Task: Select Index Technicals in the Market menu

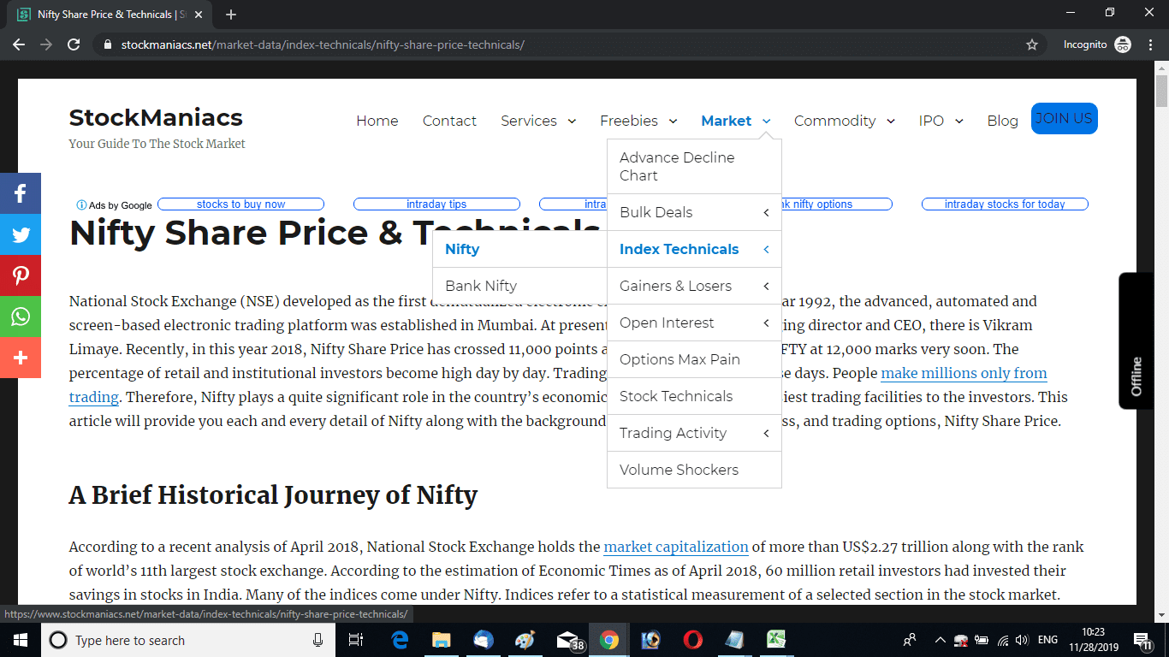Action: pyautogui.click(x=679, y=249)
